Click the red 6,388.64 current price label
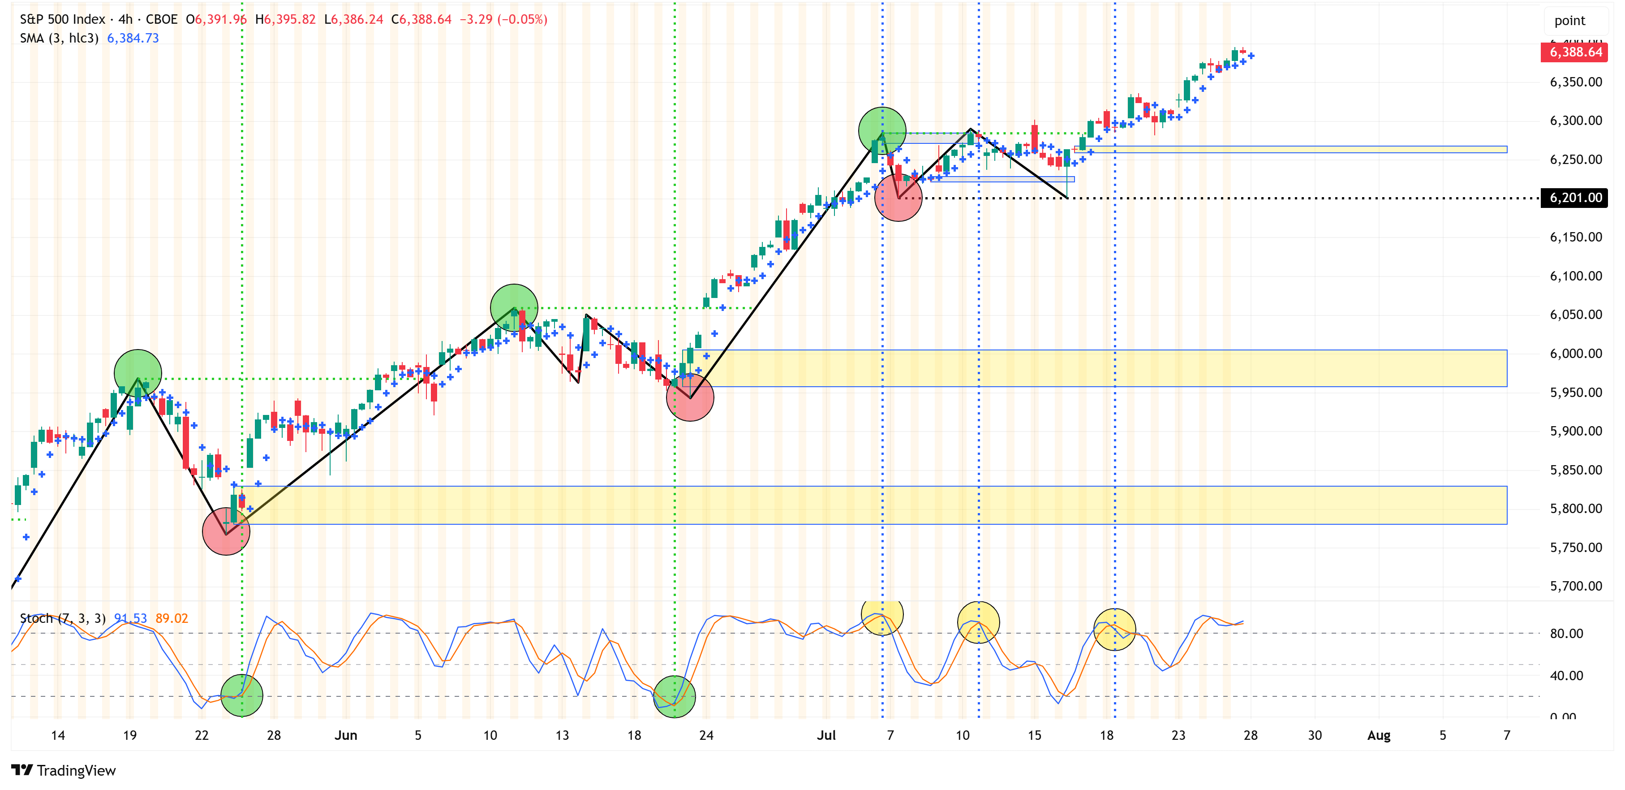The height and width of the screenshot is (790, 1625). tap(1574, 52)
